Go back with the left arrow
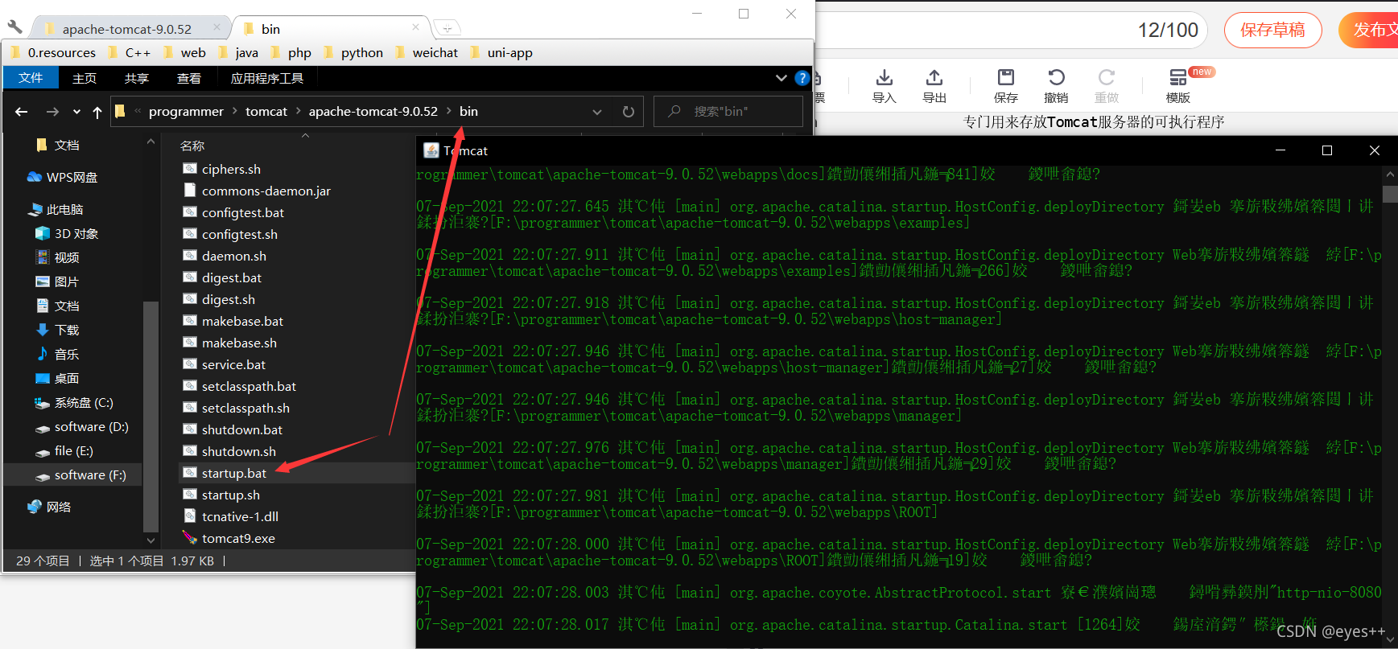Screen dimensions: 1398x649 [x=22, y=112]
